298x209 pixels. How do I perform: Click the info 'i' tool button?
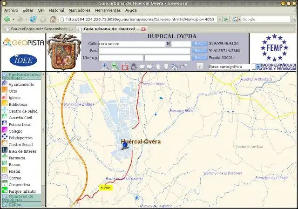pyautogui.click(x=200, y=66)
